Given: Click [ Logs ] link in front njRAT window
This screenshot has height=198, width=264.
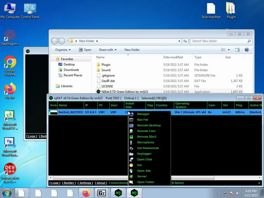Looking at the screenshot, I should pyautogui.click(x=55, y=183).
